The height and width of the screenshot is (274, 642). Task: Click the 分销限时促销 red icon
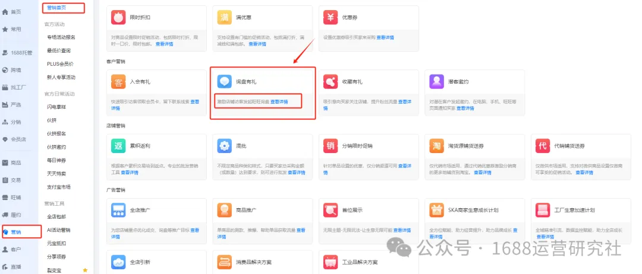coord(331,146)
